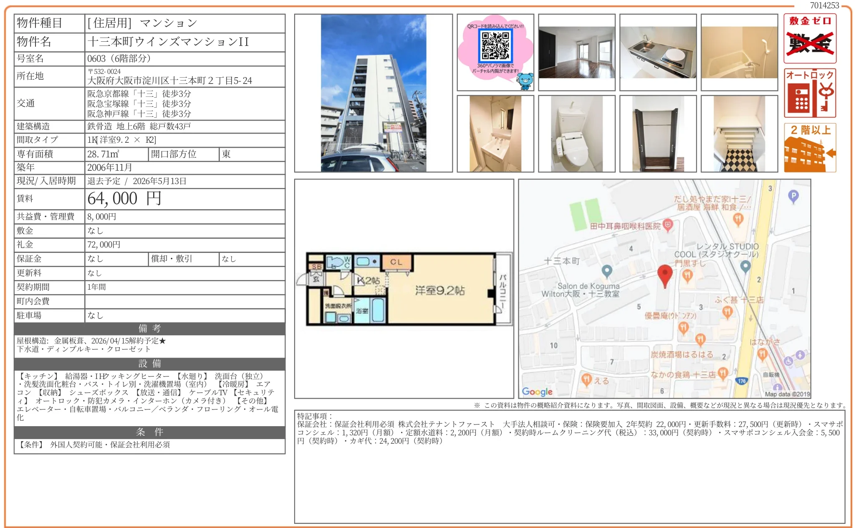Click the 田中耳鼻咽喉科医院 clinic map marker

(x=668, y=225)
